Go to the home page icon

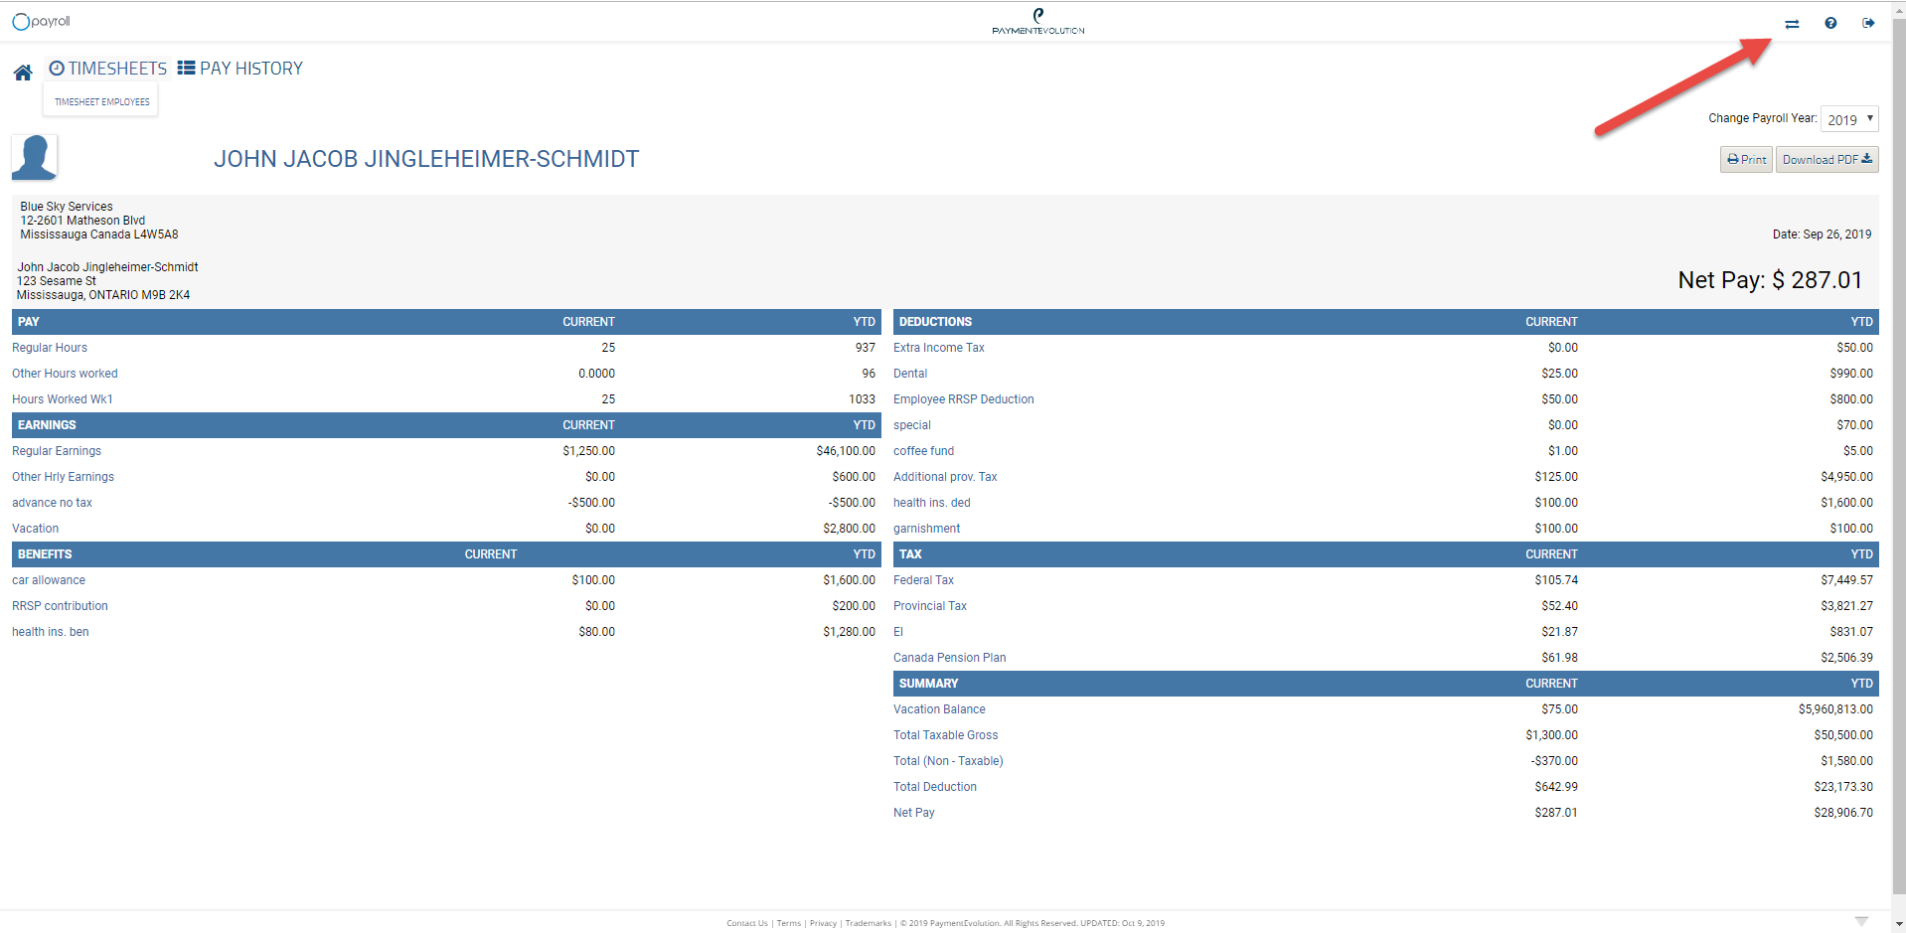click(23, 73)
